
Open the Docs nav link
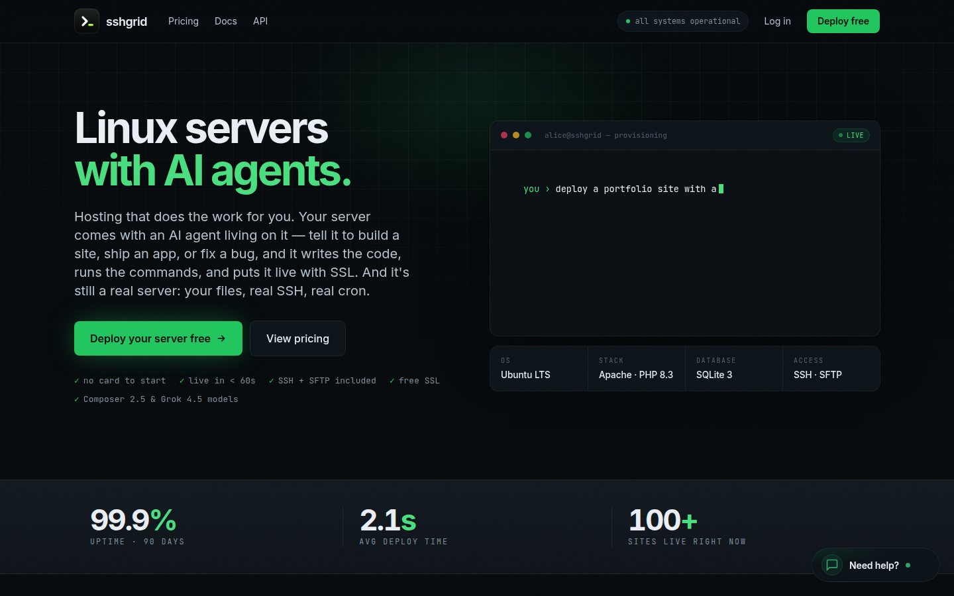pos(226,21)
